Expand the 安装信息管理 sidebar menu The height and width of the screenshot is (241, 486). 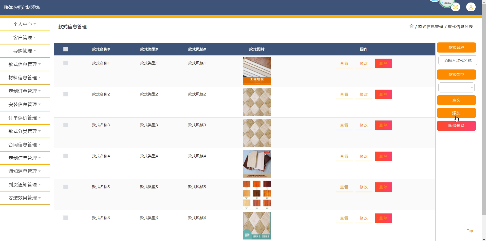(x=25, y=105)
